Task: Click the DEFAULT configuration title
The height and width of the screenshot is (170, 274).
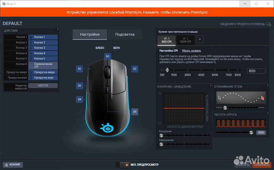Action: 13,24
